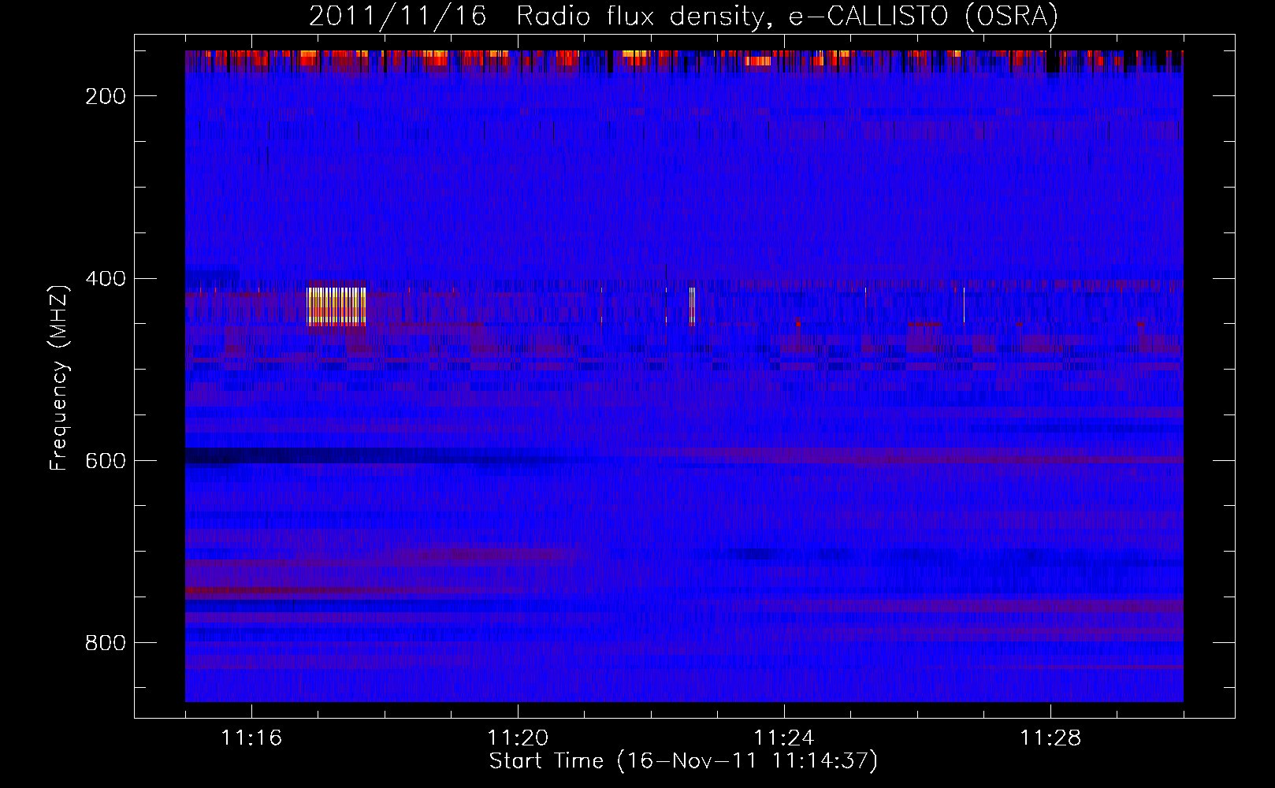The image size is (1275, 788).
Task: Click the bright yellow-white burst near 11:17
Action: pos(336,307)
